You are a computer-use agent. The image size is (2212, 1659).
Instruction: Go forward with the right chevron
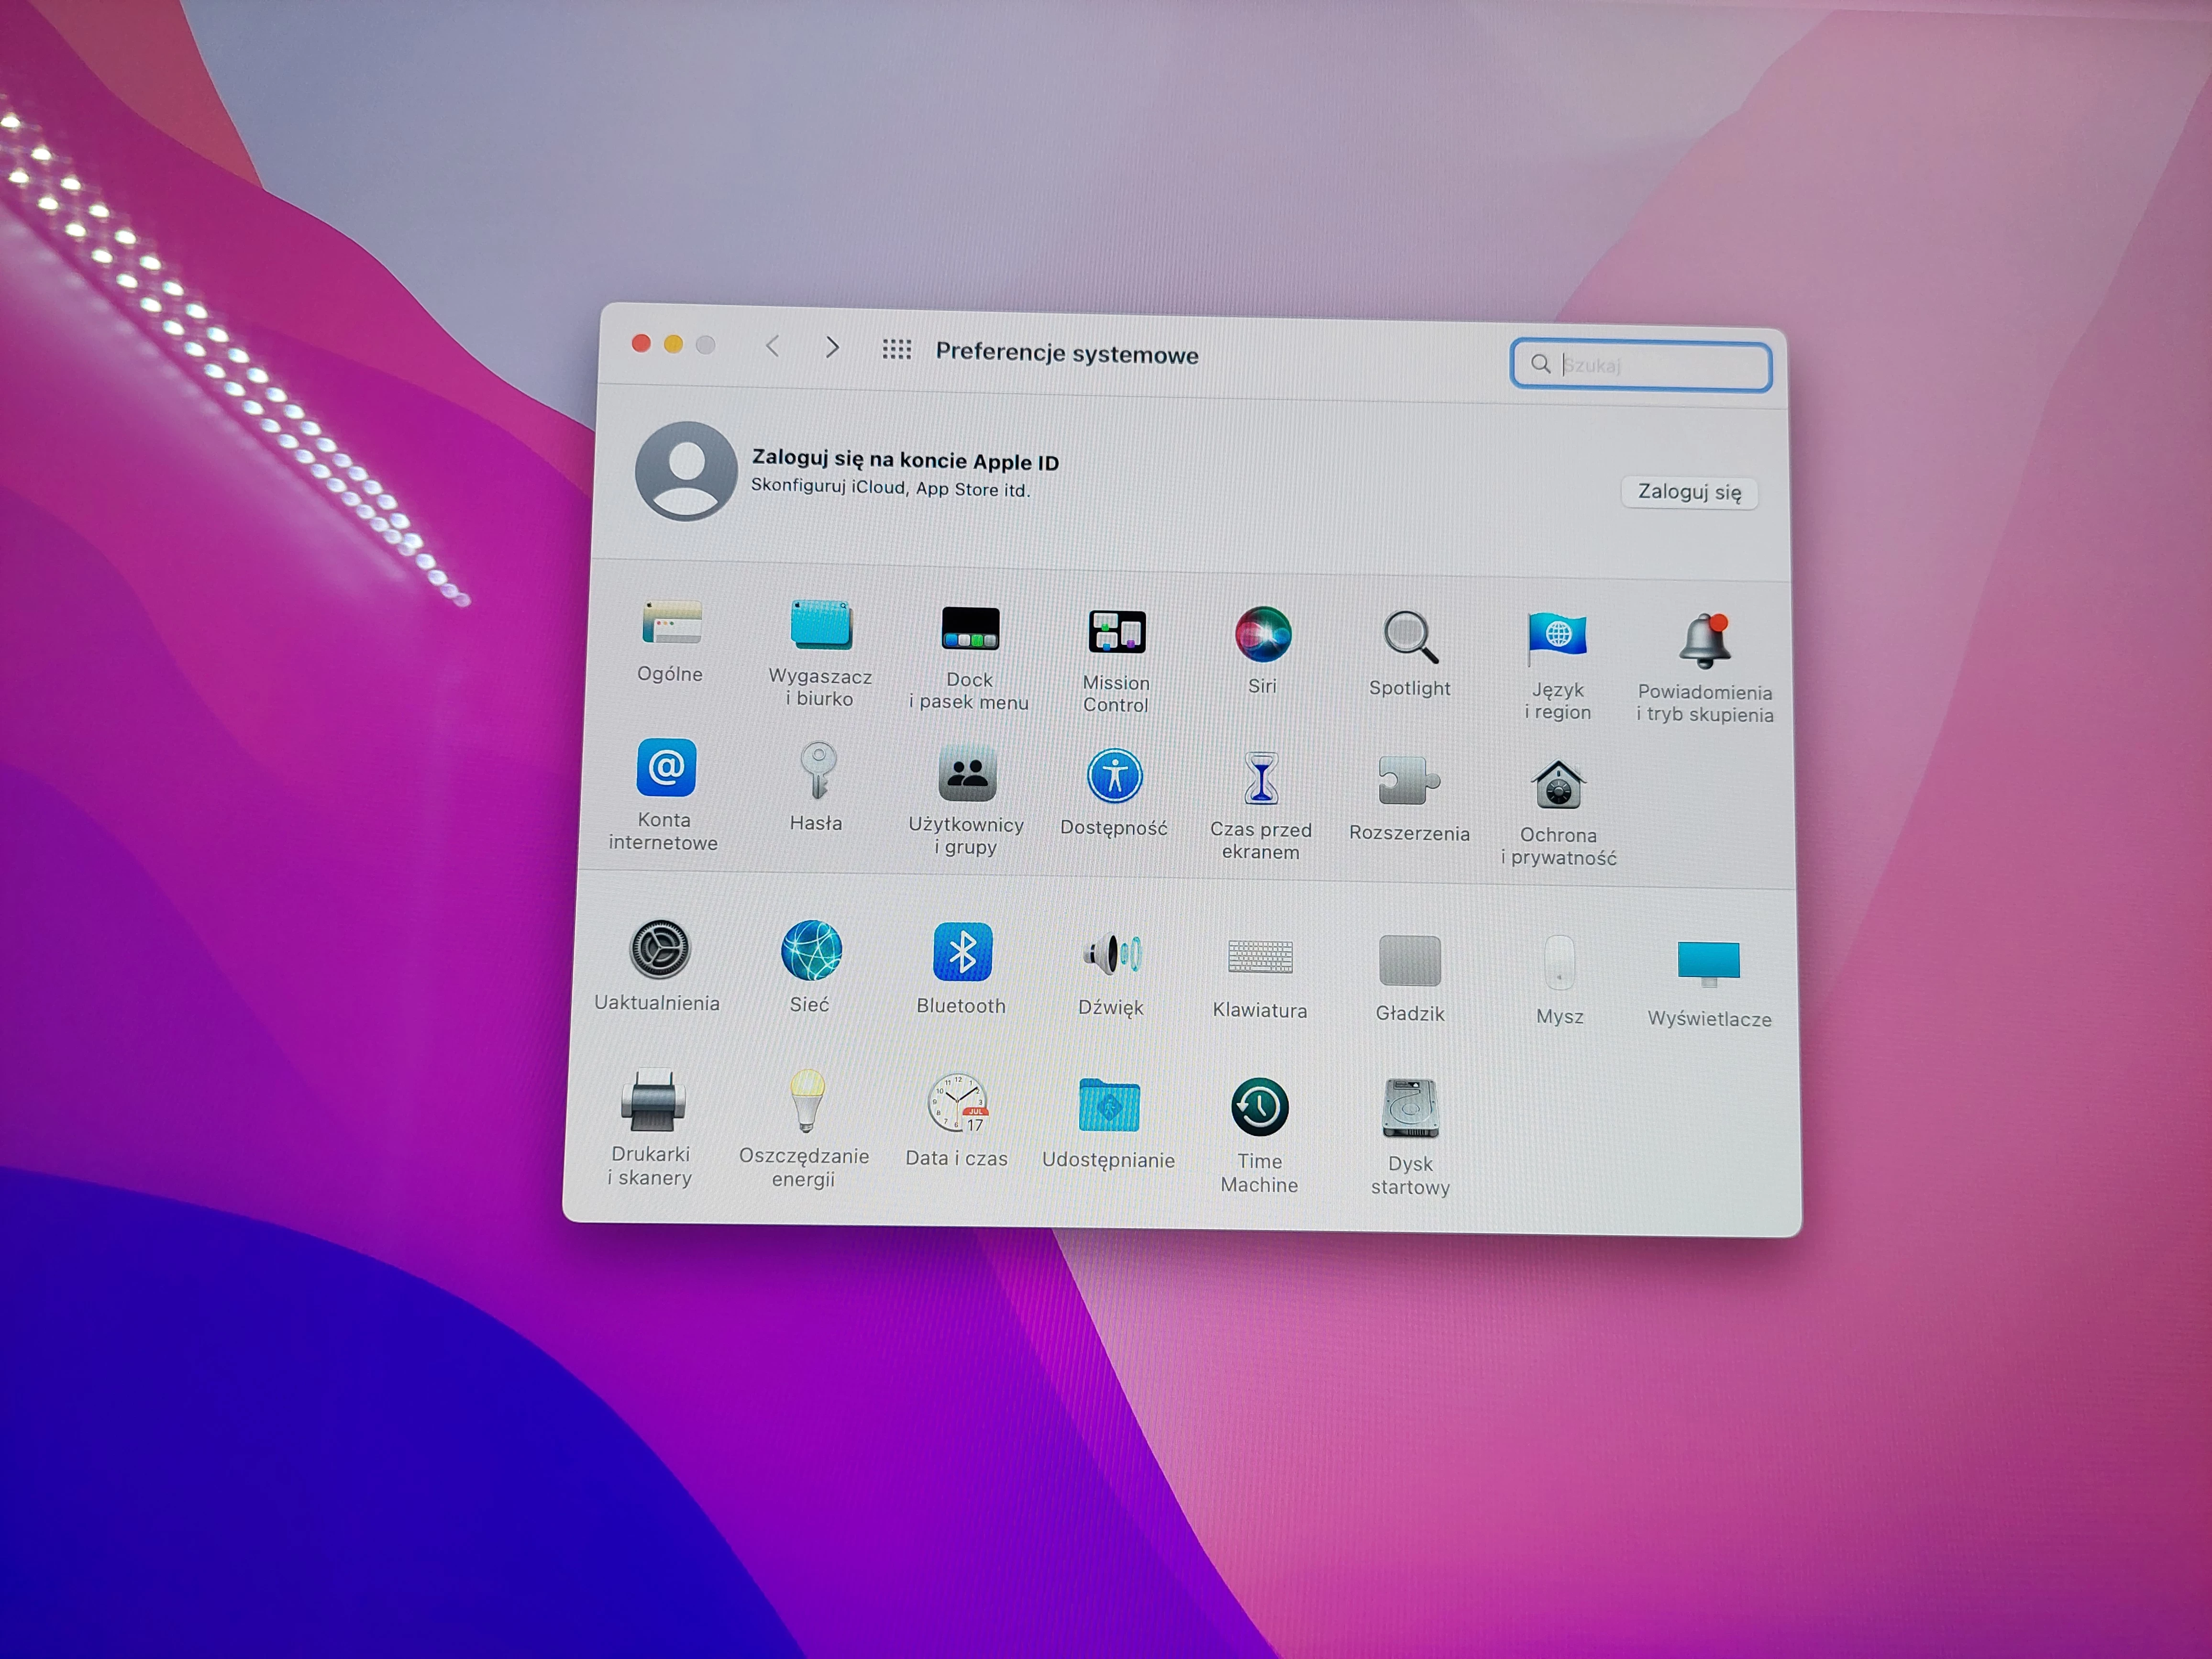coord(832,347)
